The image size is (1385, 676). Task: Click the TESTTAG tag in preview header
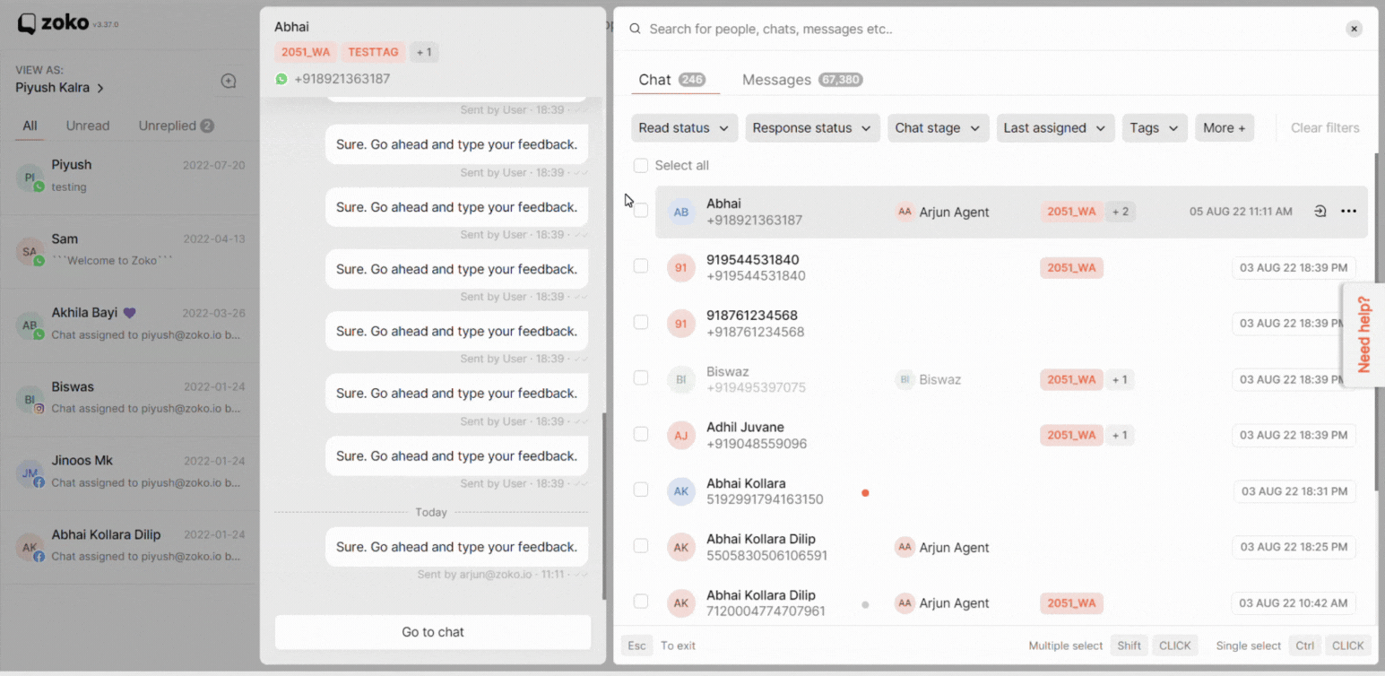point(373,52)
